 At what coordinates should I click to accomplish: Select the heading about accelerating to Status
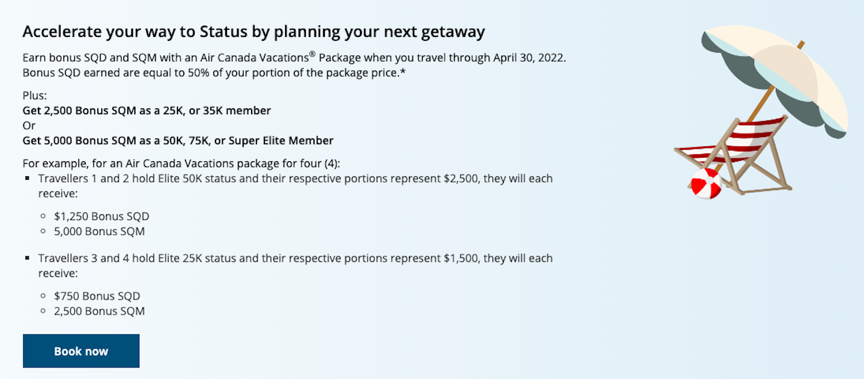click(x=253, y=31)
